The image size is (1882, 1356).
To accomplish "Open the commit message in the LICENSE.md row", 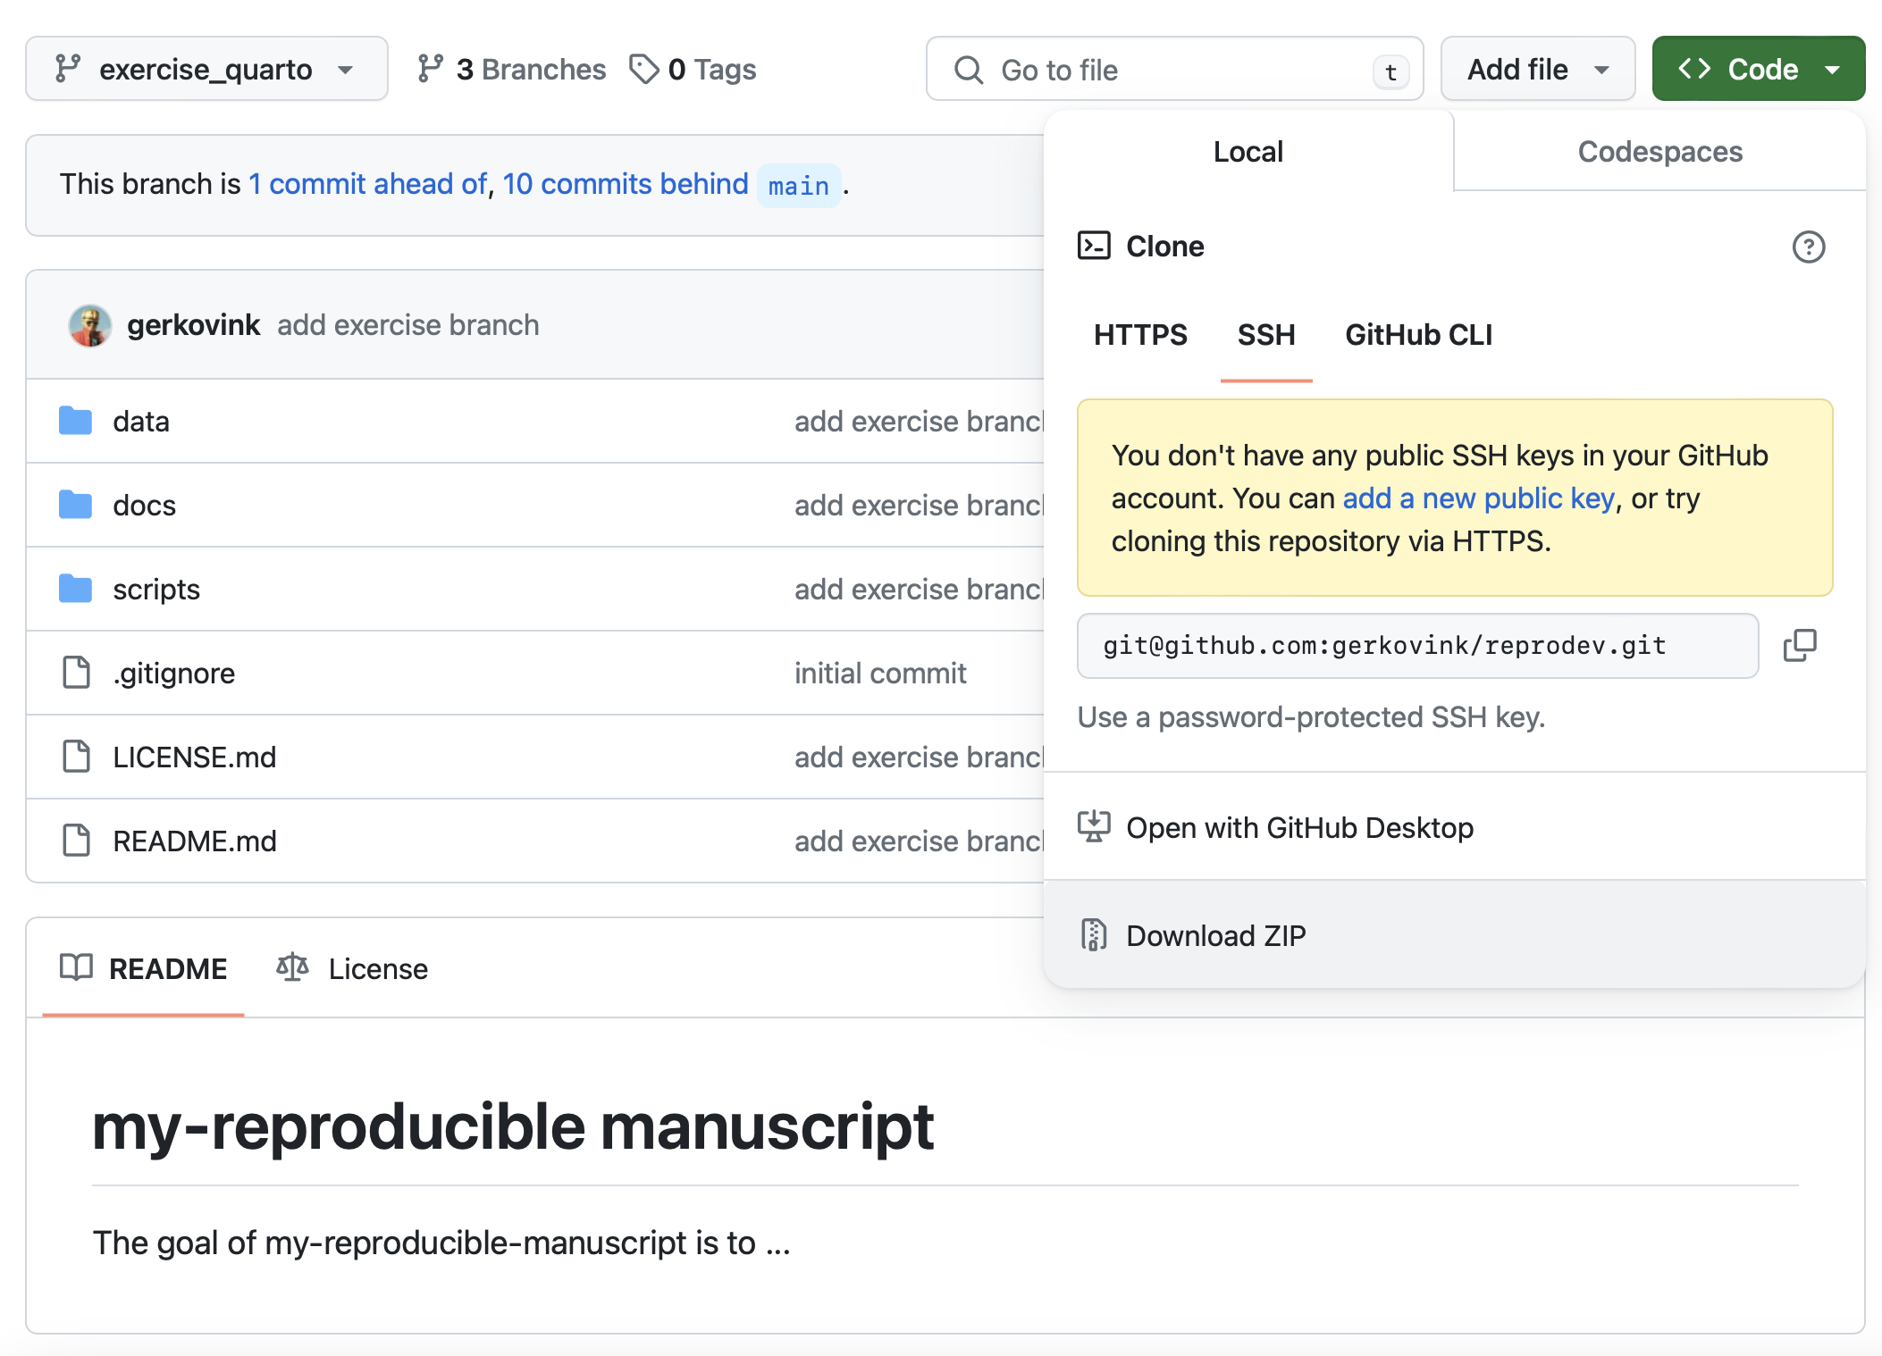I will [920, 758].
